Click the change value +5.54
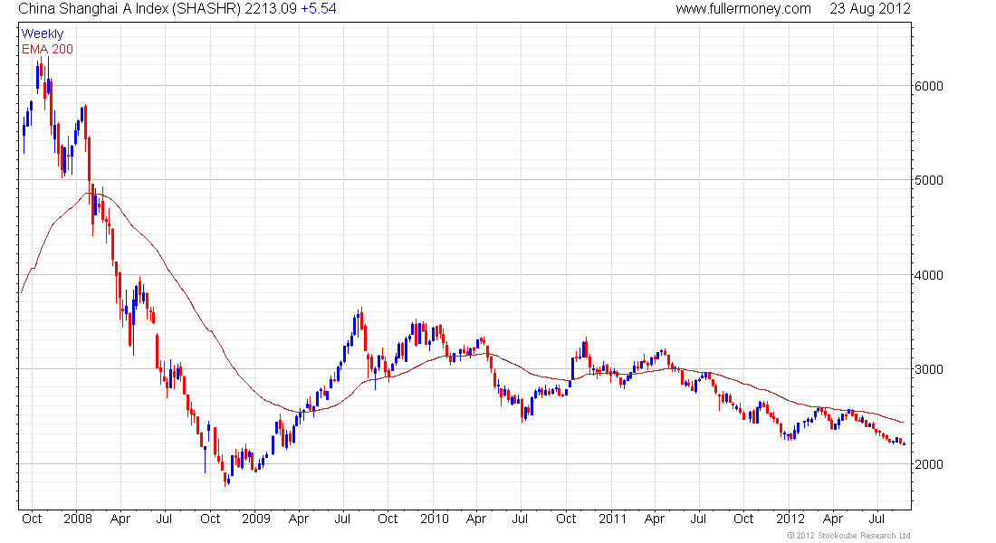The height and width of the screenshot is (543, 996). coord(318,9)
